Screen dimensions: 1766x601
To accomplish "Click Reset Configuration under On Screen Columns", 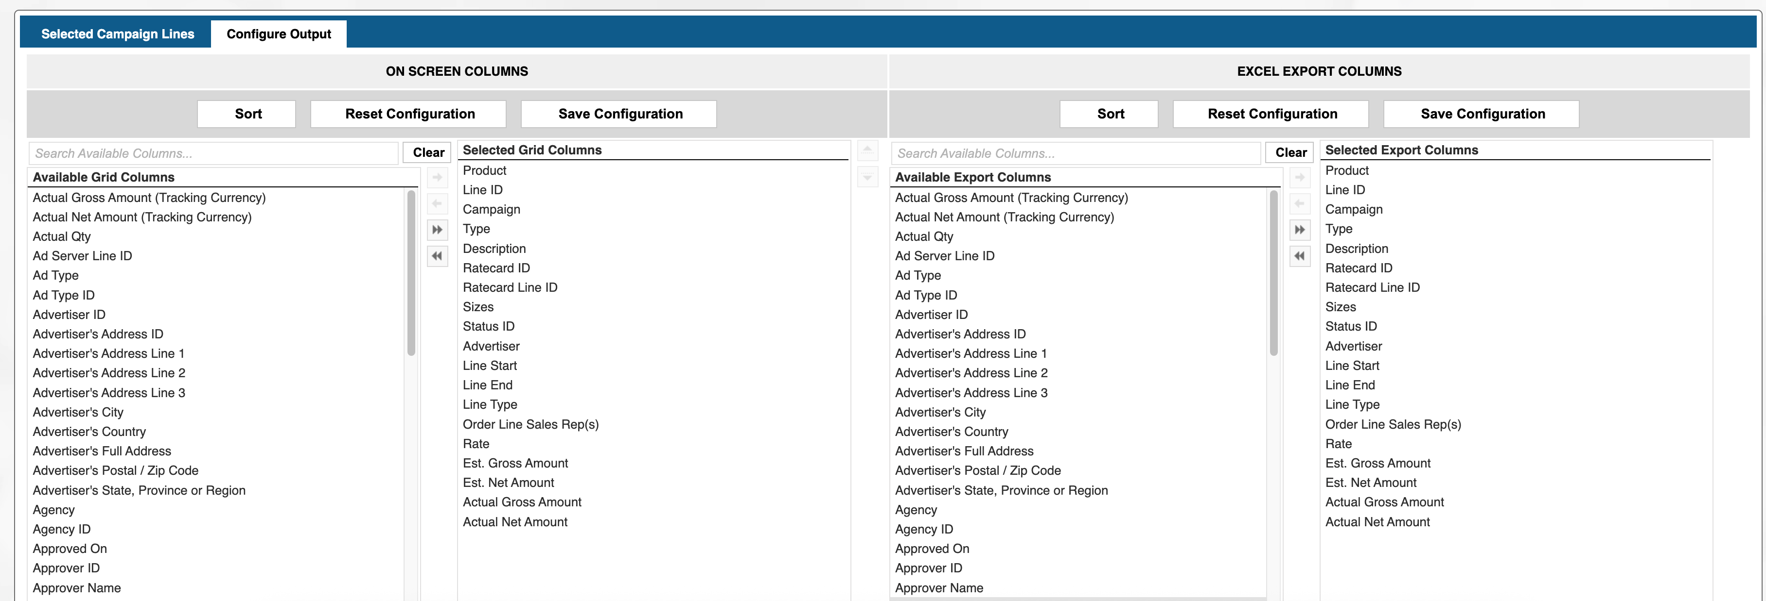I will (x=409, y=114).
